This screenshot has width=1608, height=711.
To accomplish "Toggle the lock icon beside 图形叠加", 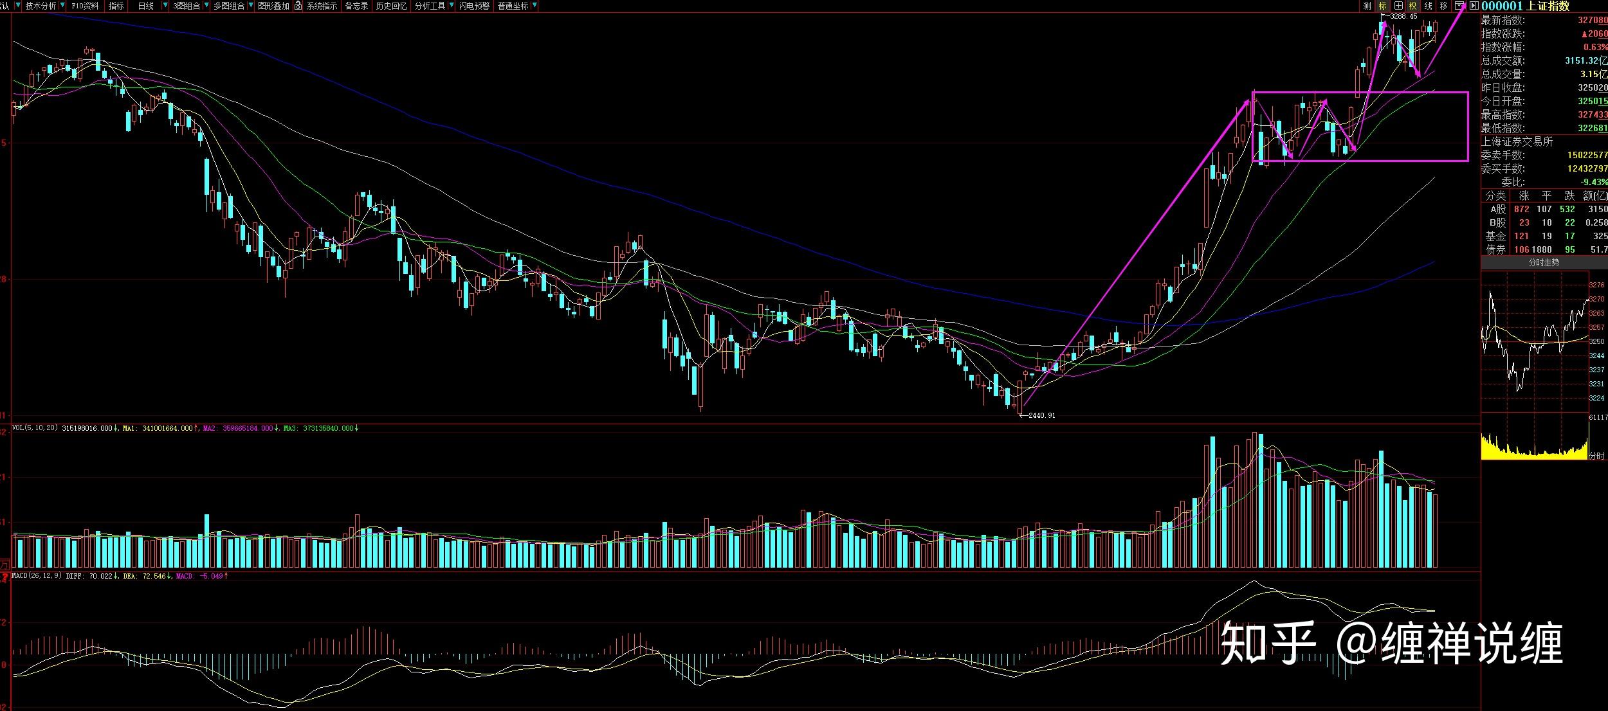I will [298, 6].
